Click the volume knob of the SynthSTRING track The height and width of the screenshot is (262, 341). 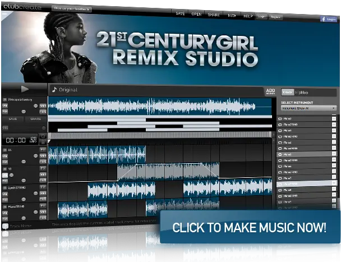point(36,193)
